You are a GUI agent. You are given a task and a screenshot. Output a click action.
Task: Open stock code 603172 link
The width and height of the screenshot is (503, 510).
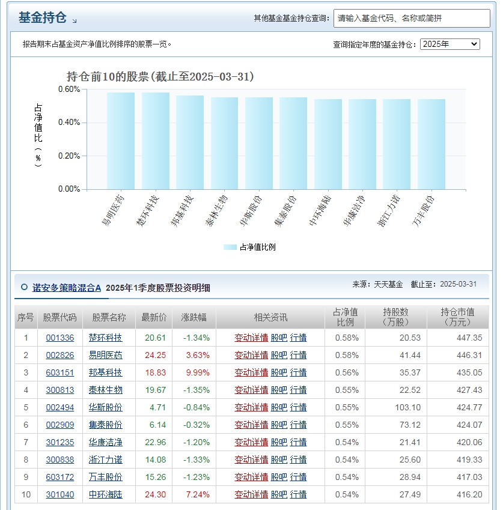pyautogui.click(x=60, y=477)
